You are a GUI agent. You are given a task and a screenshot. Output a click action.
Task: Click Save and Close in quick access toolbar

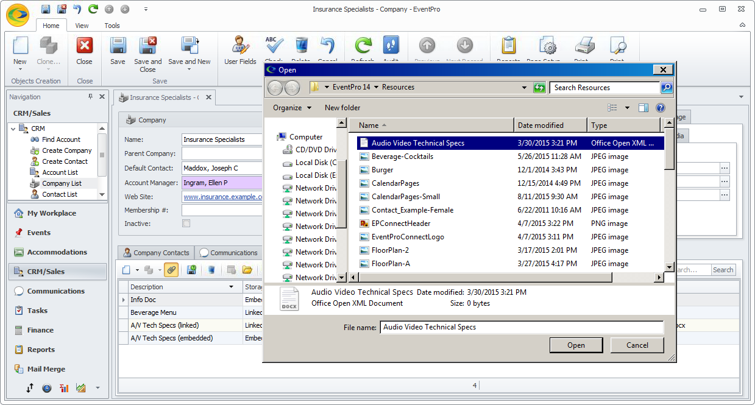point(62,9)
